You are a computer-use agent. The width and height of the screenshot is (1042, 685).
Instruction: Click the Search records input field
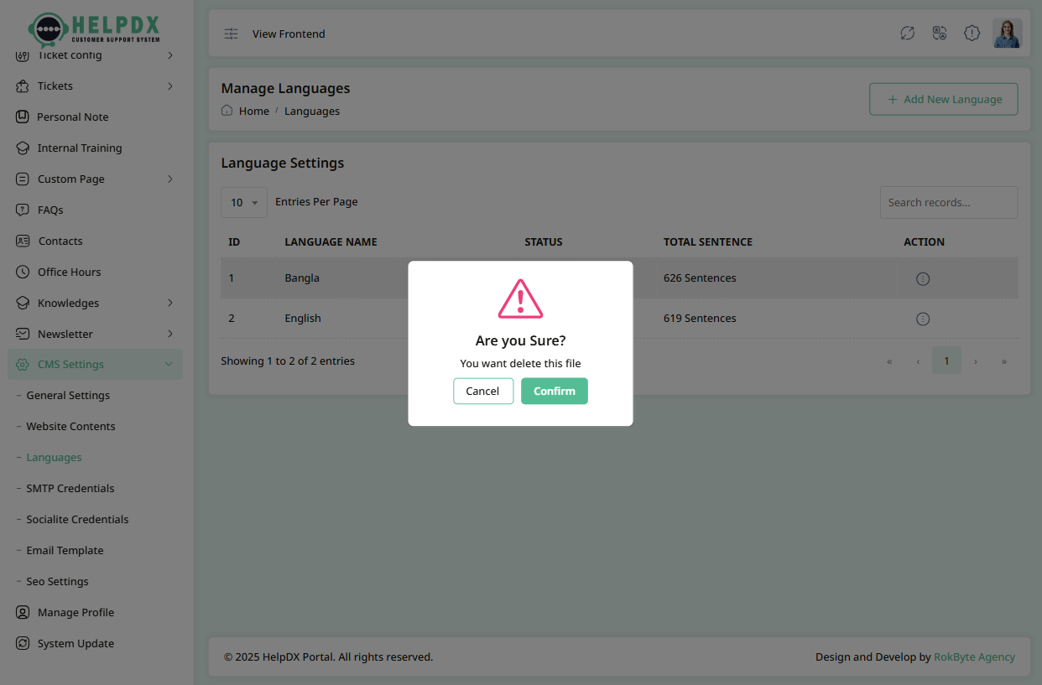[x=949, y=202]
